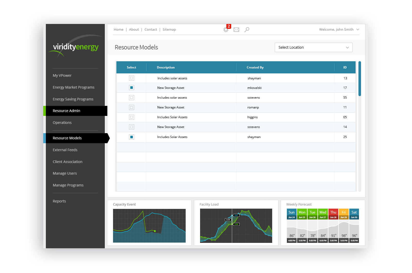Open the Capacity Event chart thumbnail
Screen dimensions: 412x273
click(149, 226)
